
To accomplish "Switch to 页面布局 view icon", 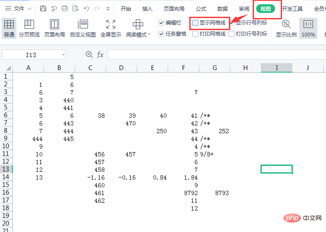I will (x=55, y=28).
